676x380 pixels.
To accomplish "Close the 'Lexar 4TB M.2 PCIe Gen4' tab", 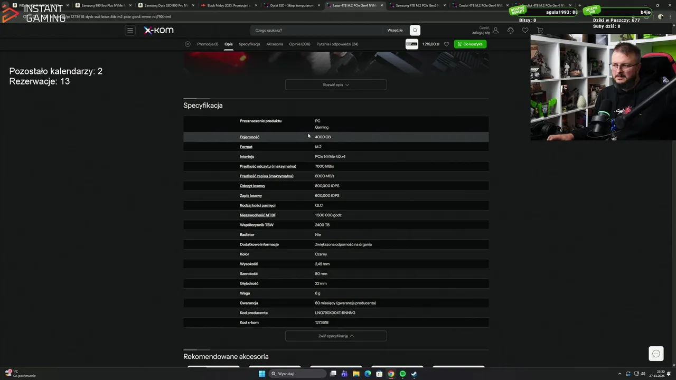I will [x=382, y=5].
